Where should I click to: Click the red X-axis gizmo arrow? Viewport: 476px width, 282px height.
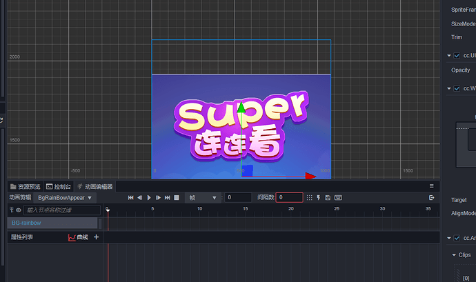pyautogui.click(x=310, y=176)
